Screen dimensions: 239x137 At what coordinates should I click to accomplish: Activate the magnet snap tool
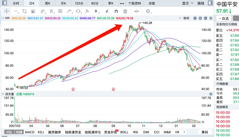(x=116, y=11)
